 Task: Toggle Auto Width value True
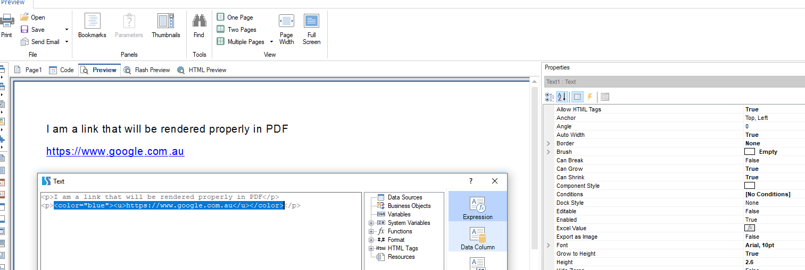[752, 135]
